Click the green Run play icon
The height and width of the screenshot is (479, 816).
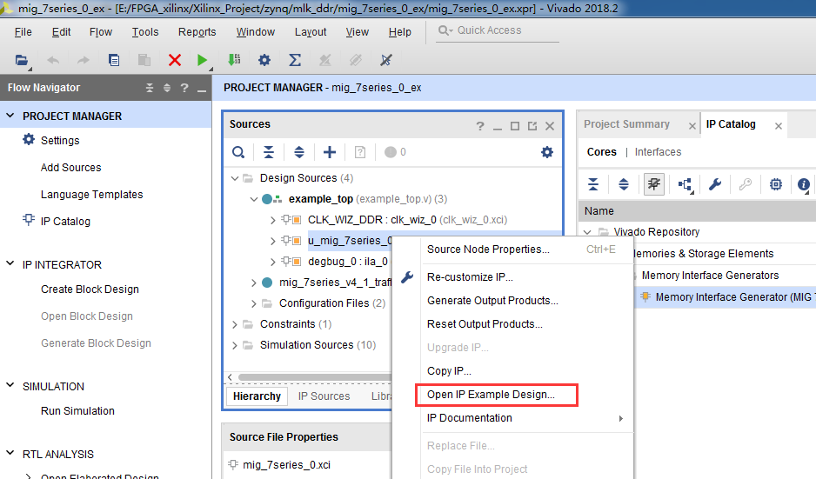(x=203, y=60)
